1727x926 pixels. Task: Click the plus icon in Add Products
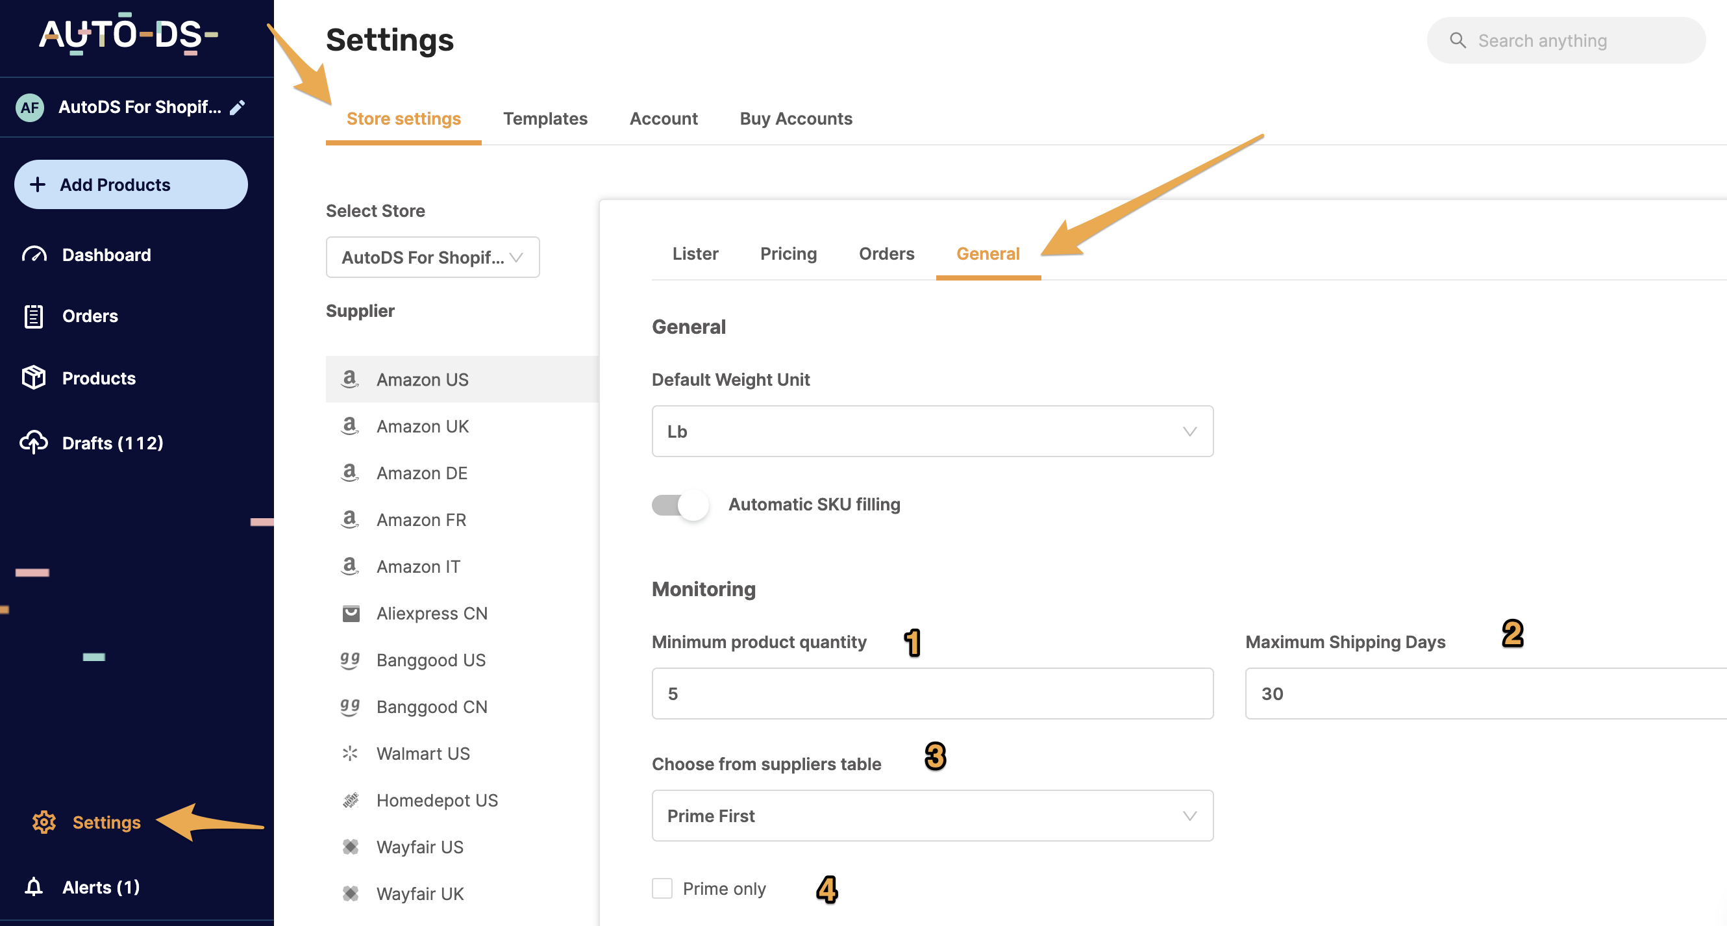38,184
